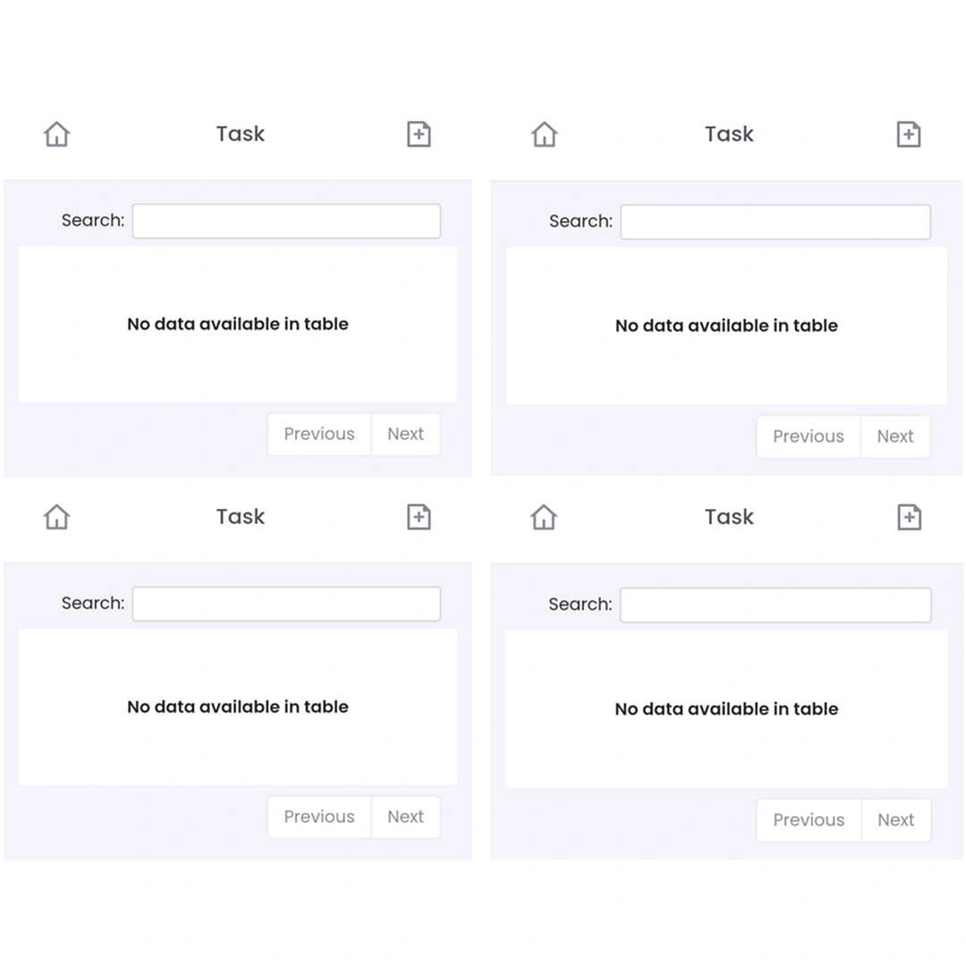This screenshot has width=966, height=966.
Task: Focus the Search field in the bottom-right panel
Action: click(x=775, y=605)
